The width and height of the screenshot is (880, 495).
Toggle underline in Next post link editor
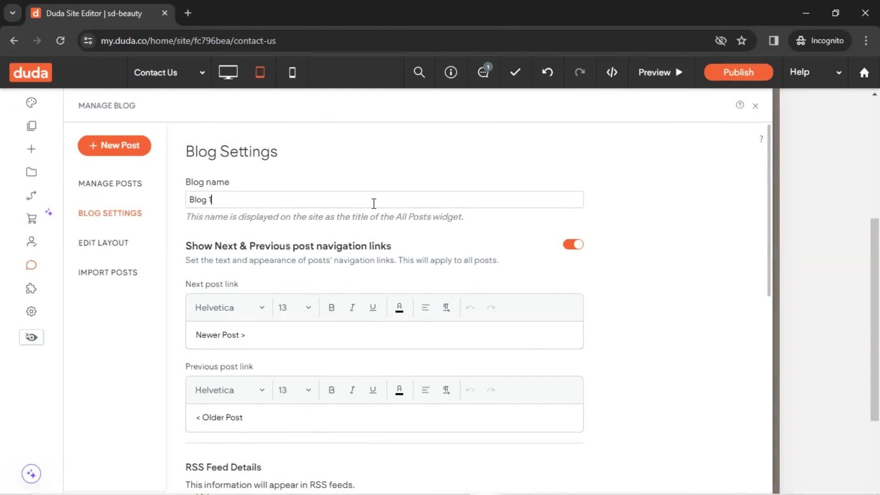click(x=373, y=308)
